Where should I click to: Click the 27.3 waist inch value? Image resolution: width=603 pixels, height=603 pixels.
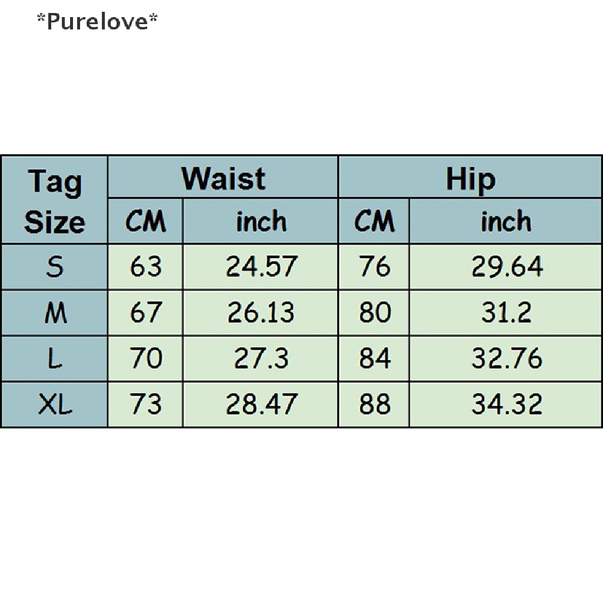[261, 359]
